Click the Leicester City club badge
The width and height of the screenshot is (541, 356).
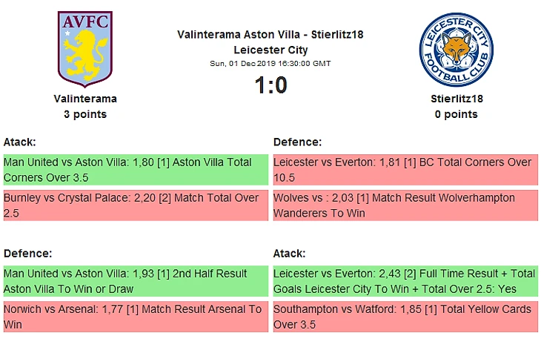(x=456, y=50)
